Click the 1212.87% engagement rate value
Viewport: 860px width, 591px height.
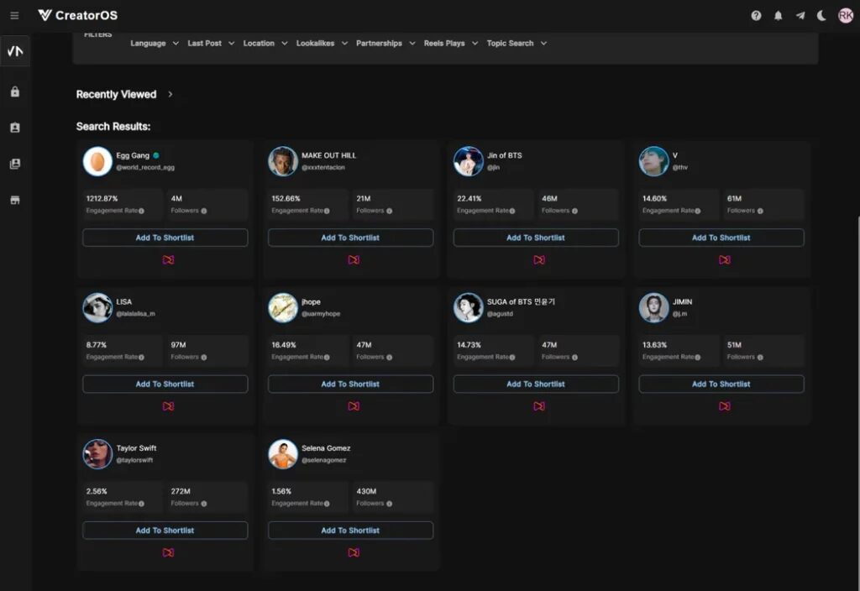click(x=102, y=198)
